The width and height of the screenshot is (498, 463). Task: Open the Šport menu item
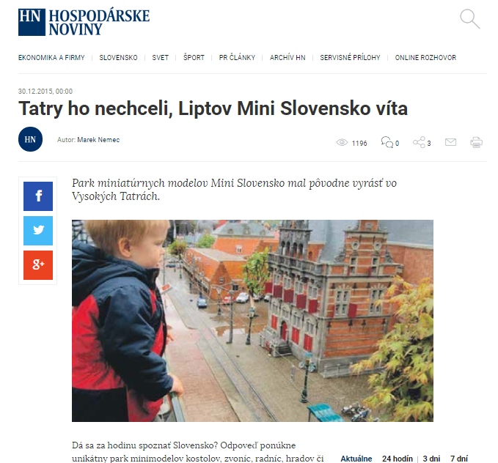[194, 57]
